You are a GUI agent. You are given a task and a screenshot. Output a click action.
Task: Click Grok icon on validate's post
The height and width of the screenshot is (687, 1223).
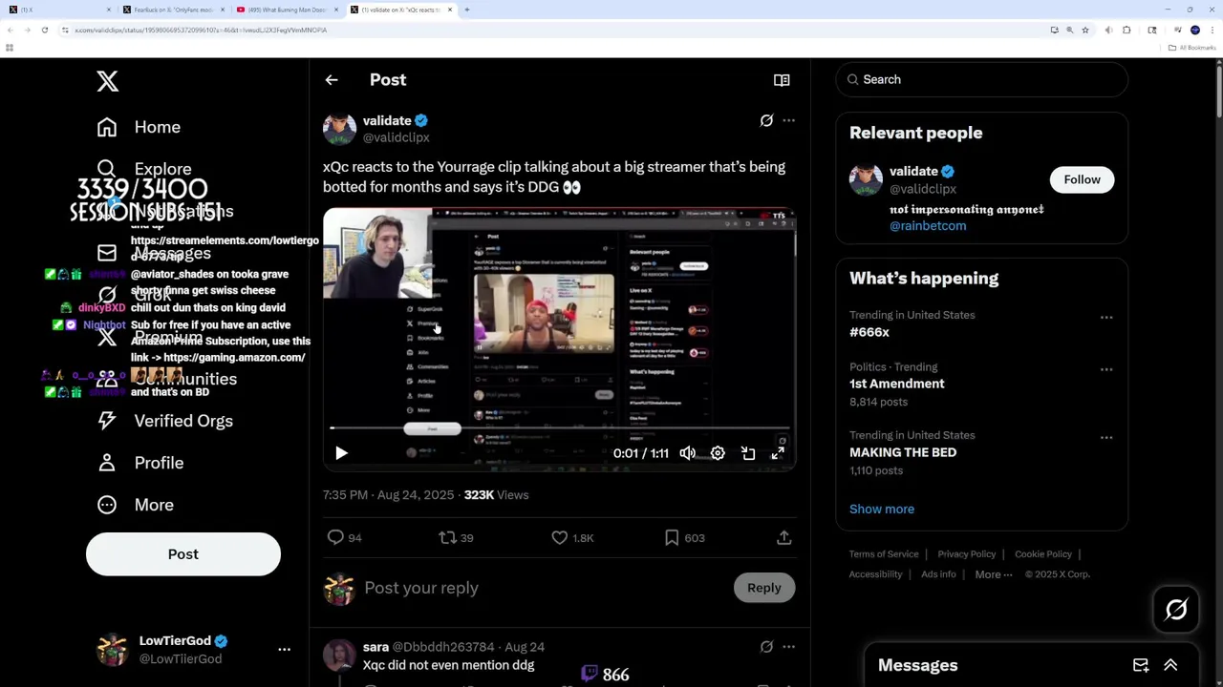click(766, 120)
